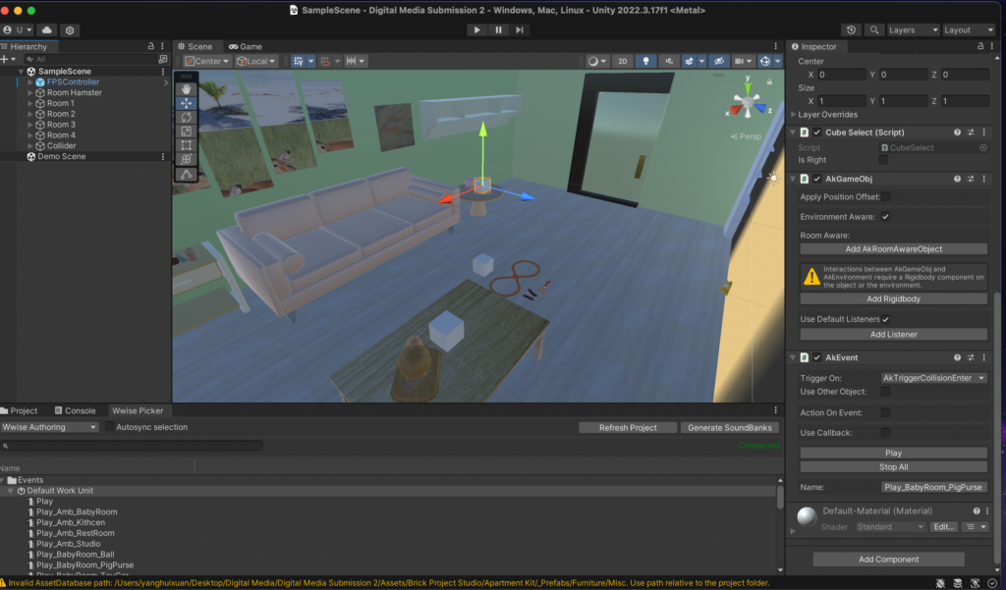Click the Generate SoundBanks button
The height and width of the screenshot is (590, 1006).
click(x=733, y=427)
